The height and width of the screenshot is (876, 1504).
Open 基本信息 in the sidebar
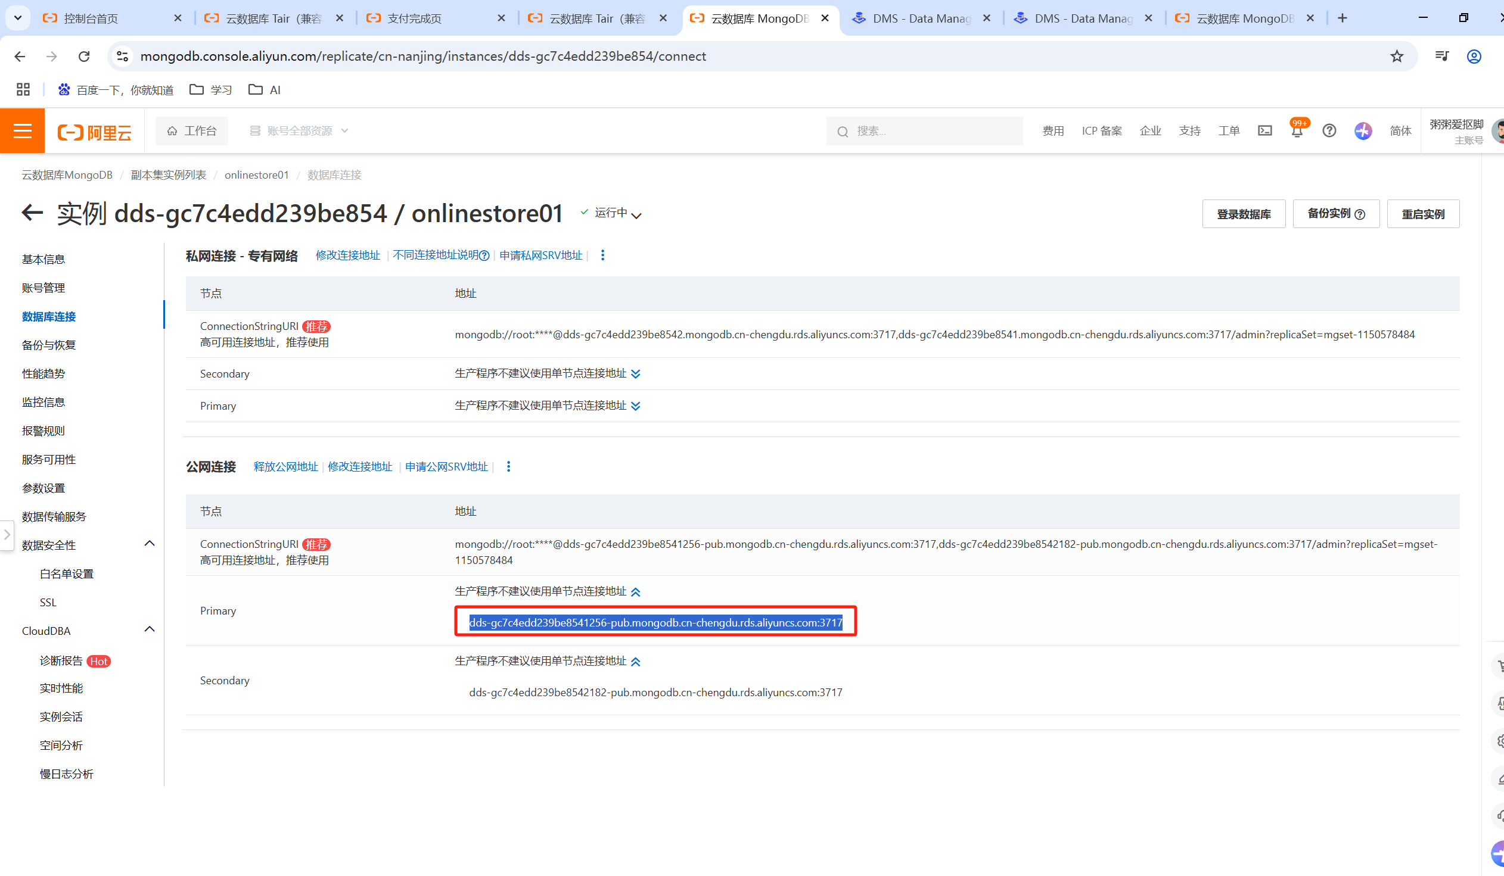click(43, 260)
